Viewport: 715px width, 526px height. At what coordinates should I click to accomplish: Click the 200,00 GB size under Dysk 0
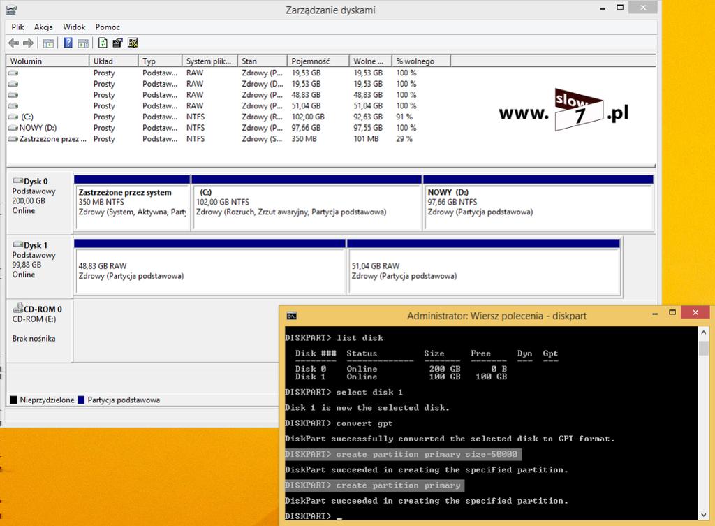pos(29,200)
